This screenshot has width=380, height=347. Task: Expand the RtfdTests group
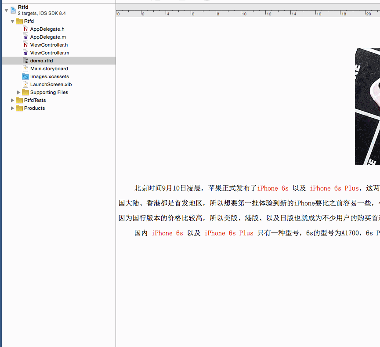point(13,100)
